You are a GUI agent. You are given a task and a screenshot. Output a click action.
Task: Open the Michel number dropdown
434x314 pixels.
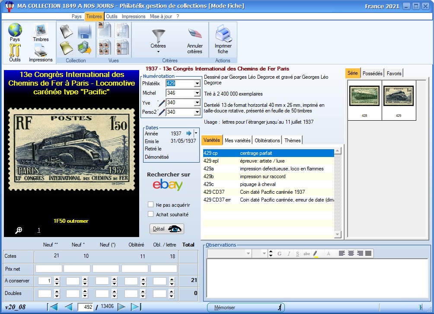197,93
